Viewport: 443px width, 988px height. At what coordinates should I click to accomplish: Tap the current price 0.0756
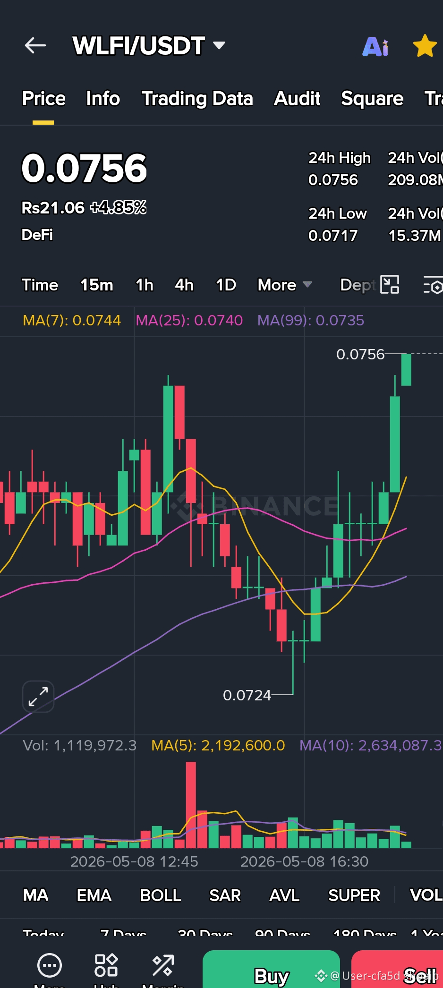point(85,168)
